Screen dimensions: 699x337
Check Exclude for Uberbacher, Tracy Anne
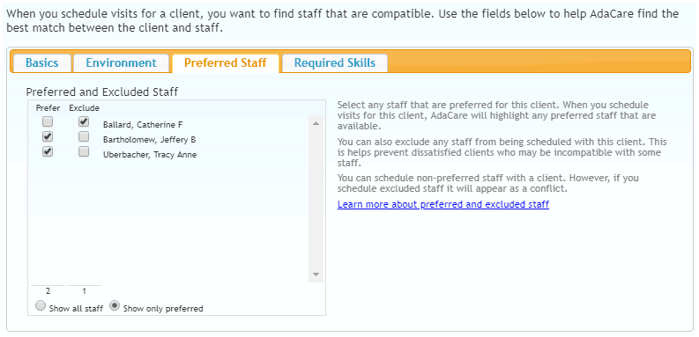tap(84, 151)
